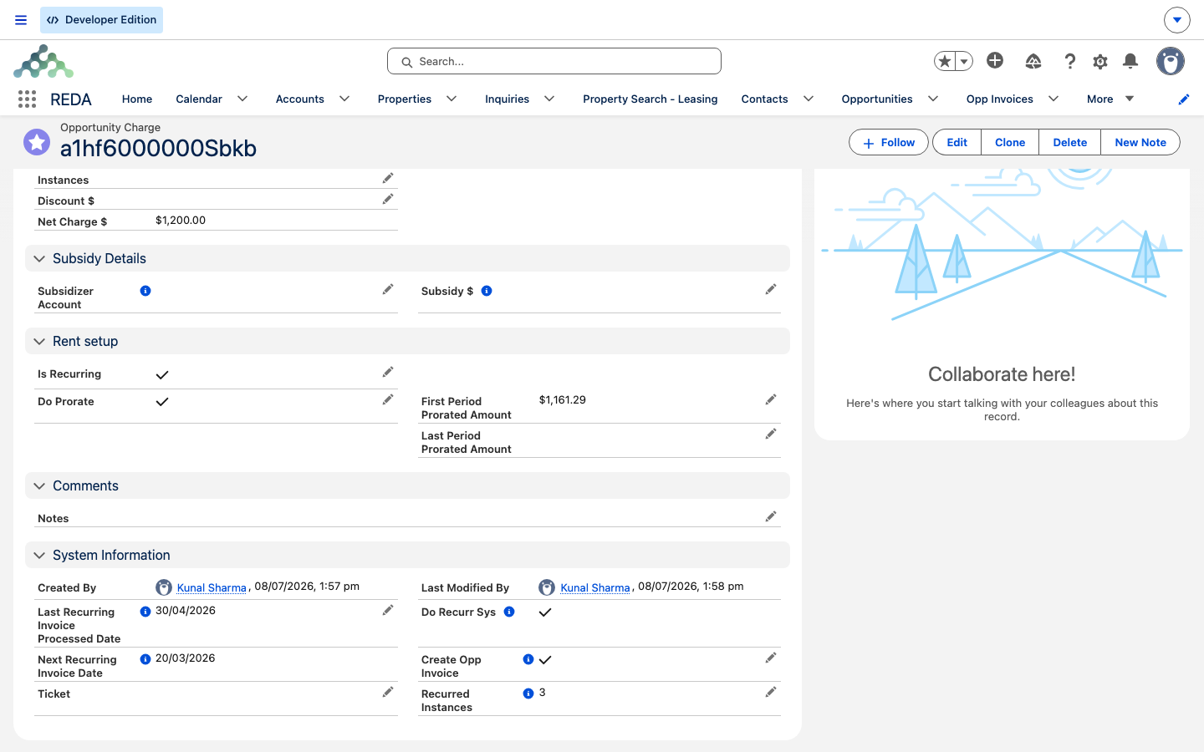Open the Favorites list dropdown arrow
The image size is (1204, 752).
964,61
